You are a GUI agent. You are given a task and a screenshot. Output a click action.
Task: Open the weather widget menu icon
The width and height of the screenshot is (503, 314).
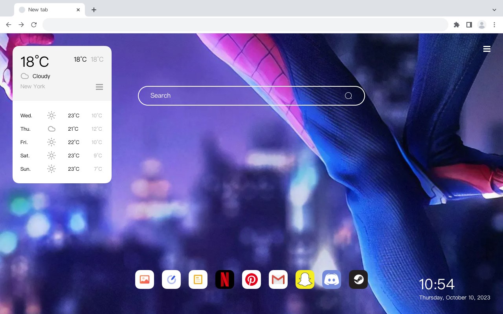99,87
